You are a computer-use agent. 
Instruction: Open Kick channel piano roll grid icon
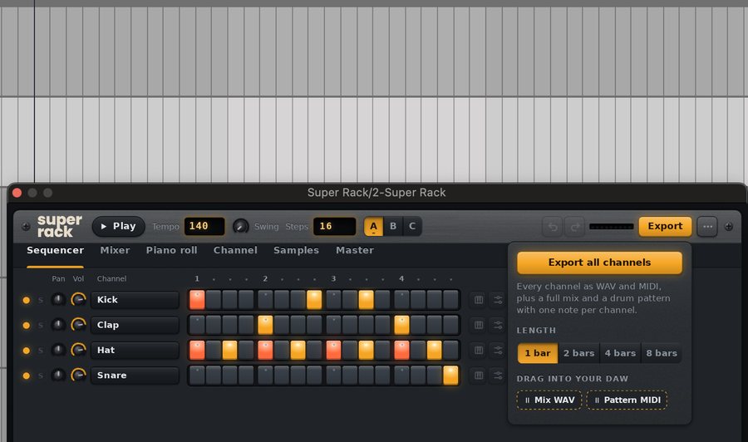[479, 300]
